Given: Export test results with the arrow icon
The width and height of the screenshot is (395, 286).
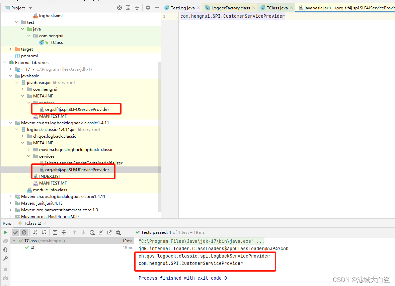Looking at the screenshot, I should tap(109, 232).
